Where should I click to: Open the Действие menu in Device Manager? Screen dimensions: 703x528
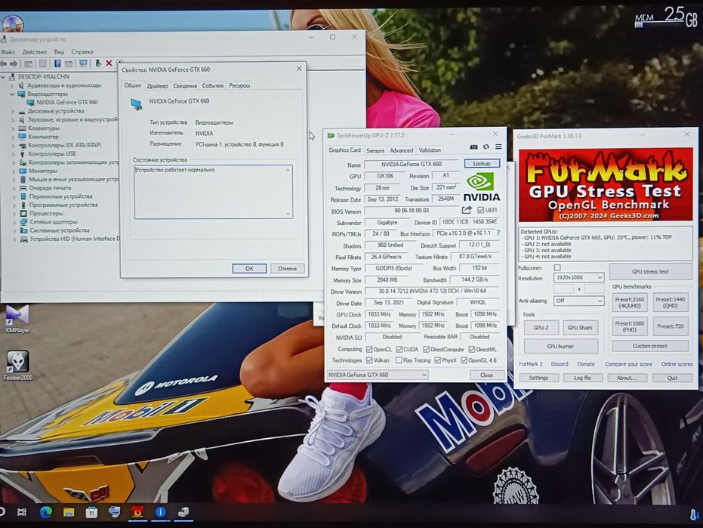tap(35, 51)
